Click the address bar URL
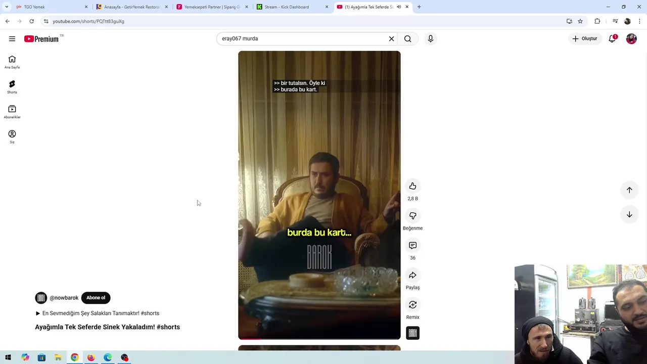Screen dimensions: 647x364 (x=88, y=21)
